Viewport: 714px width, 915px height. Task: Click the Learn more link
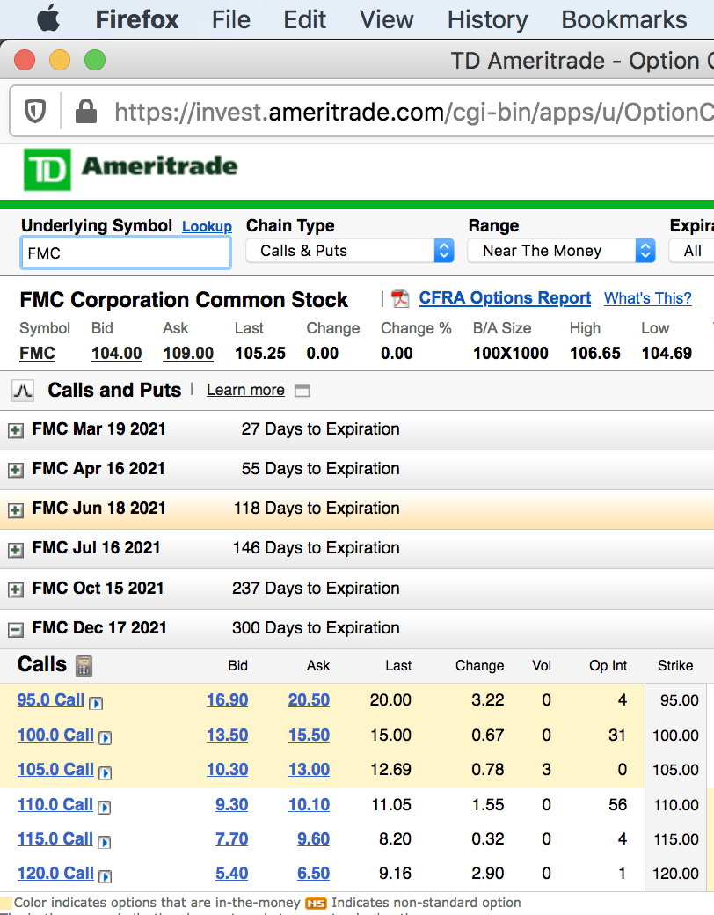[245, 390]
